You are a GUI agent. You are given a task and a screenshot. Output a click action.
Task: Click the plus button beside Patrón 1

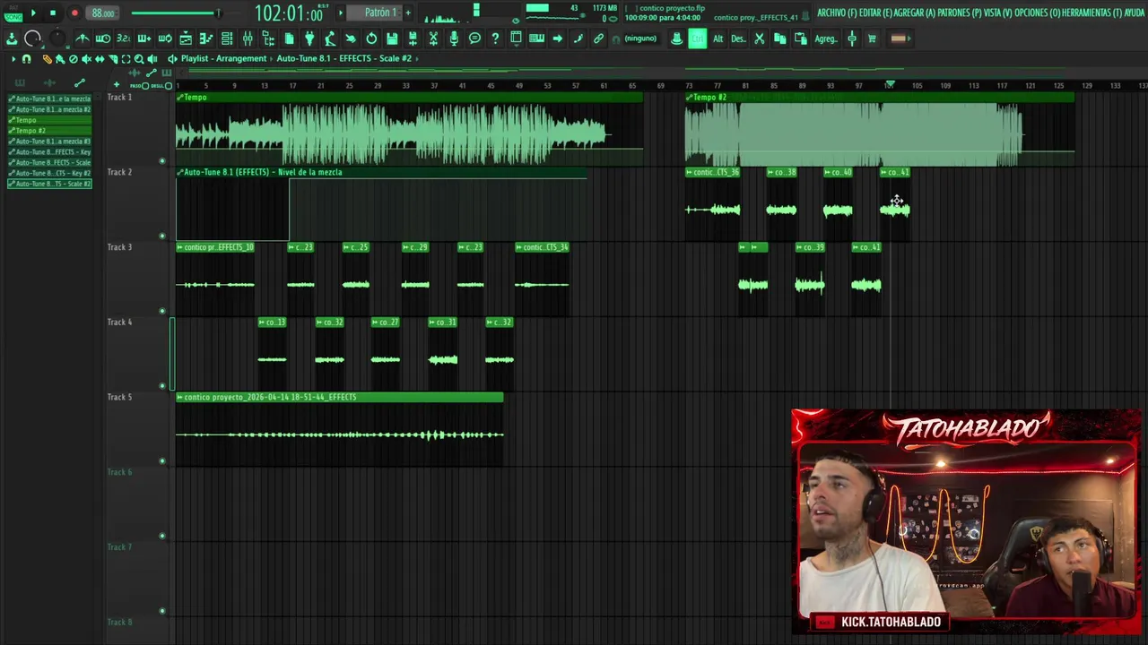click(408, 13)
